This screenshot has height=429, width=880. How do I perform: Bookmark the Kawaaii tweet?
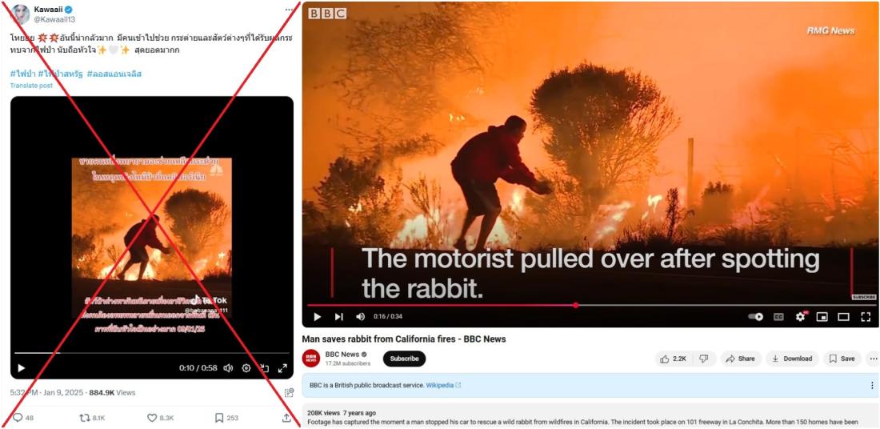tap(219, 418)
